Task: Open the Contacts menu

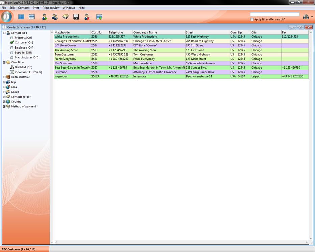Action: click(24, 8)
